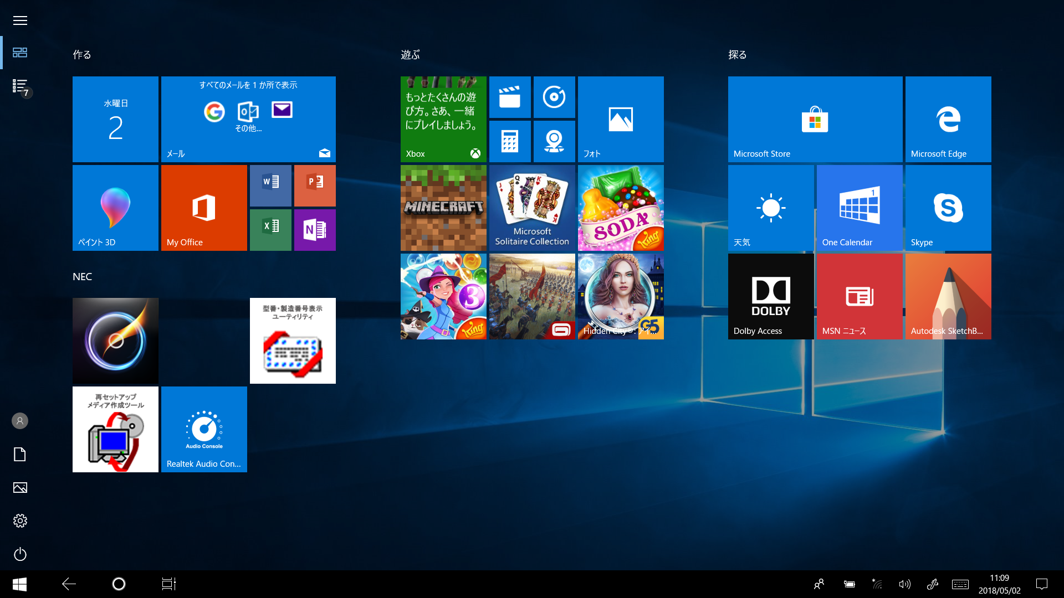
Task: Open the Xbox tile
Action: click(443, 119)
